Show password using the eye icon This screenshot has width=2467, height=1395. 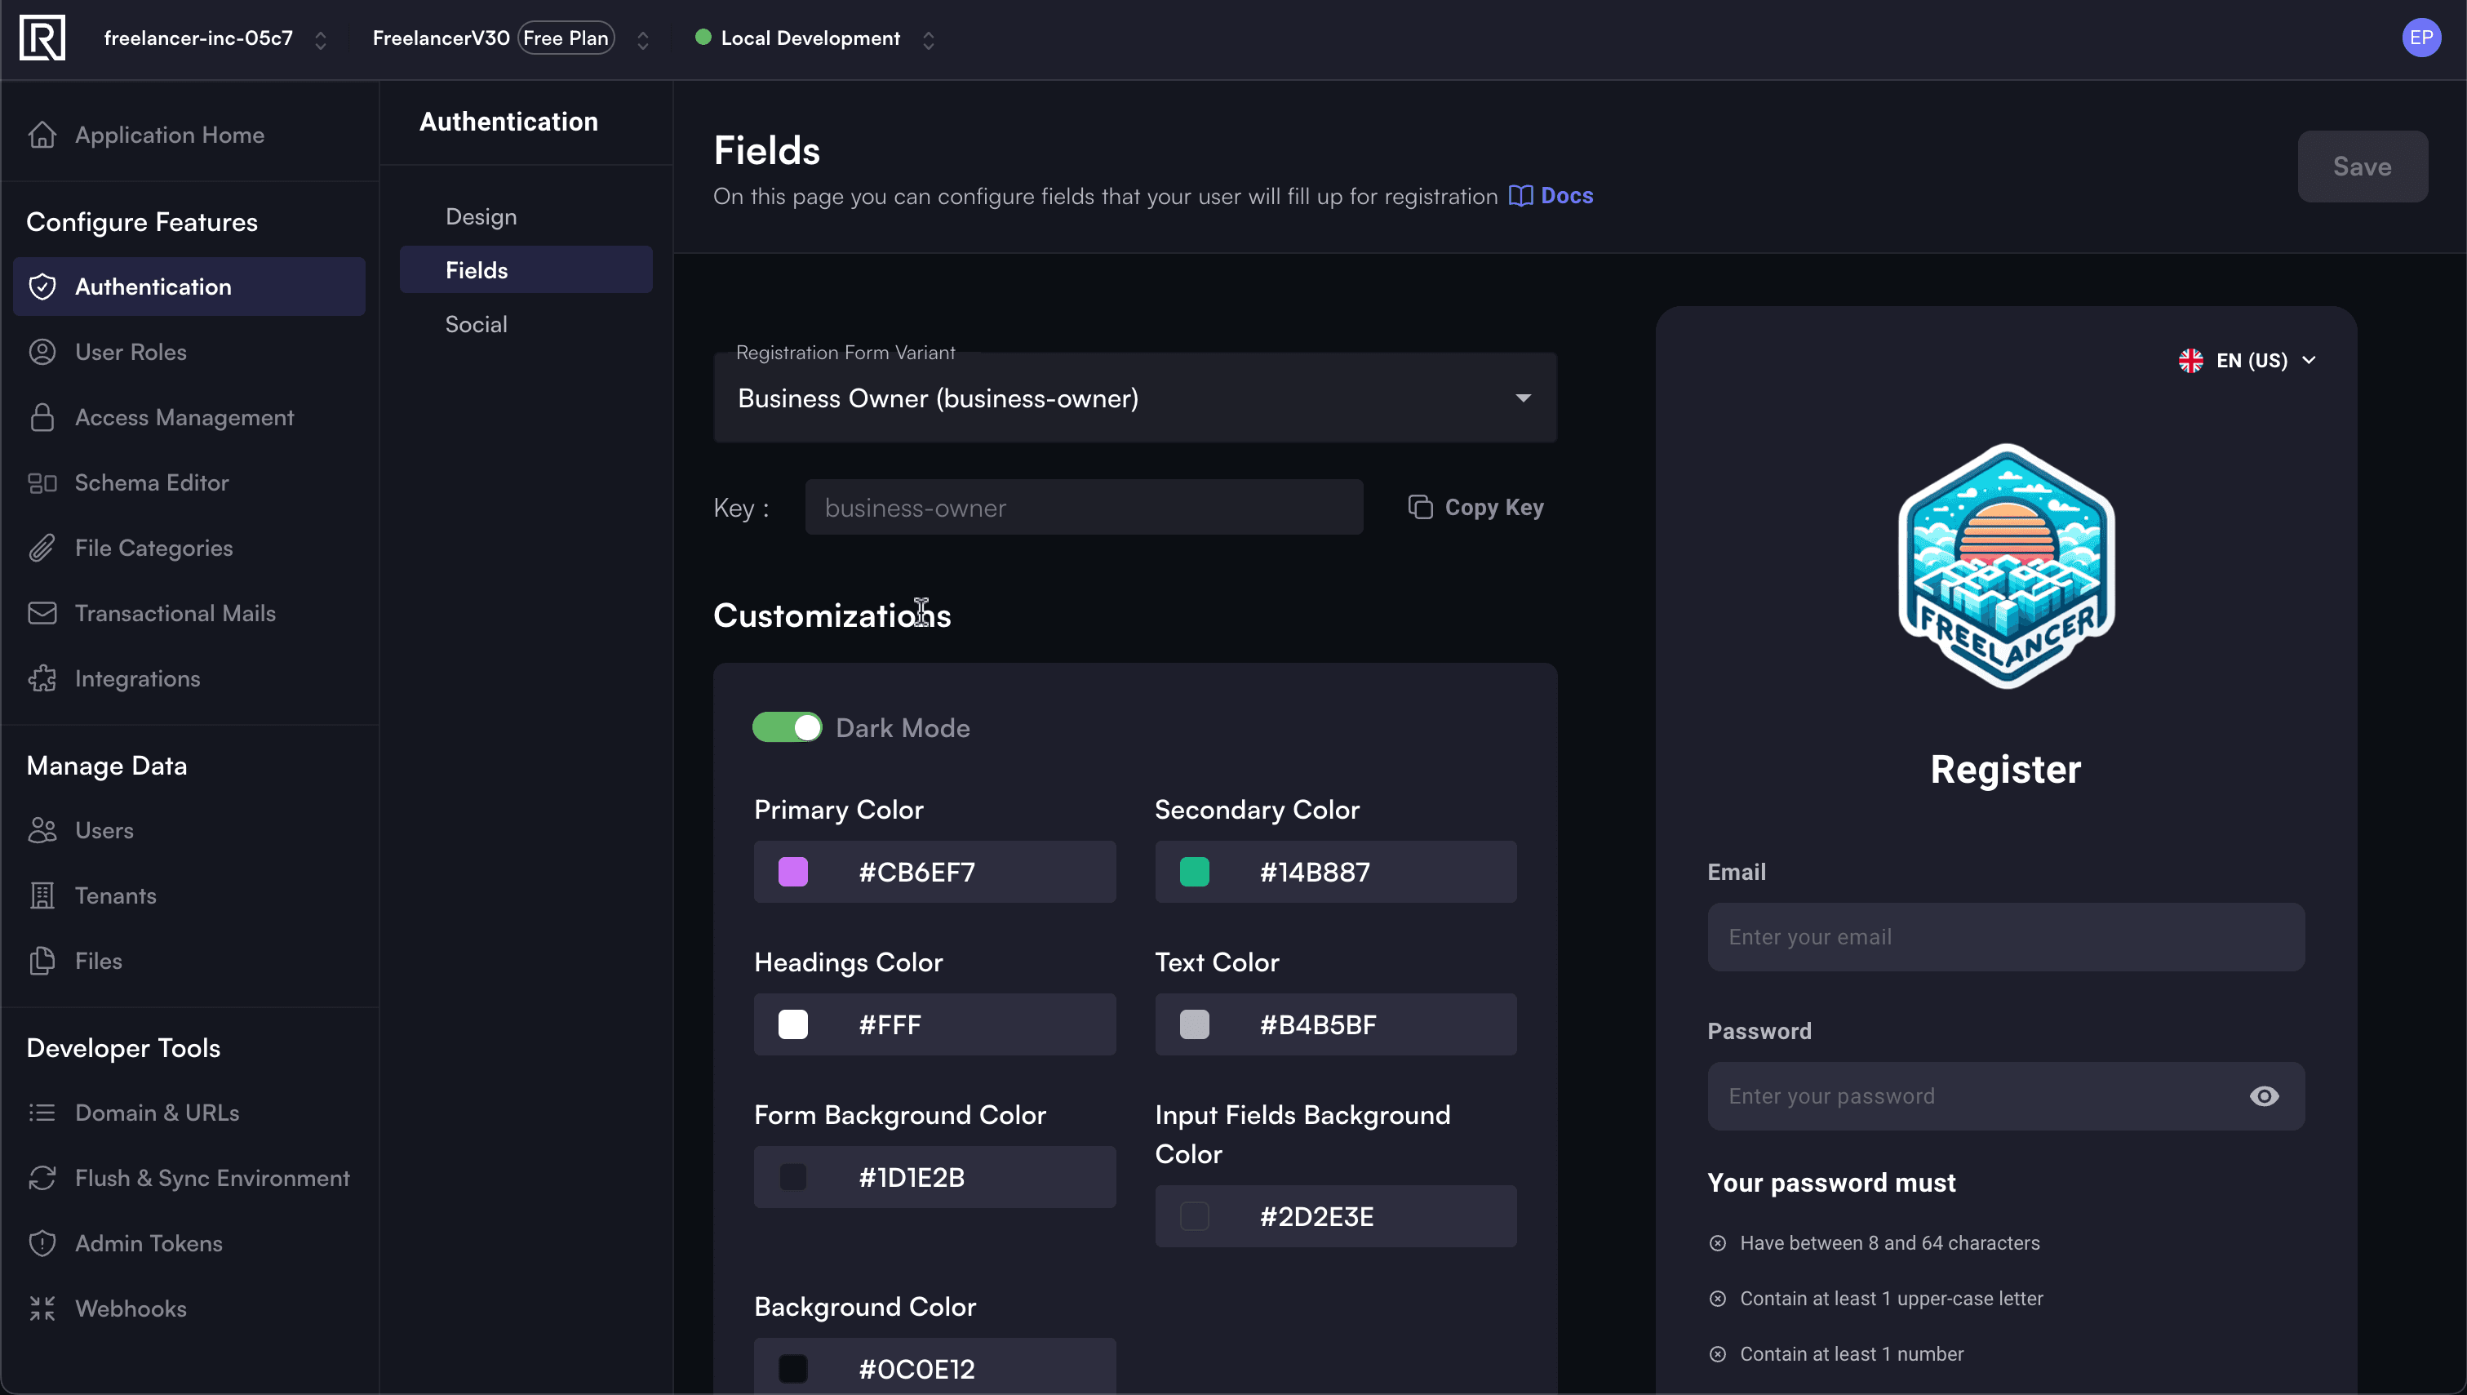click(x=2264, y=1096)
